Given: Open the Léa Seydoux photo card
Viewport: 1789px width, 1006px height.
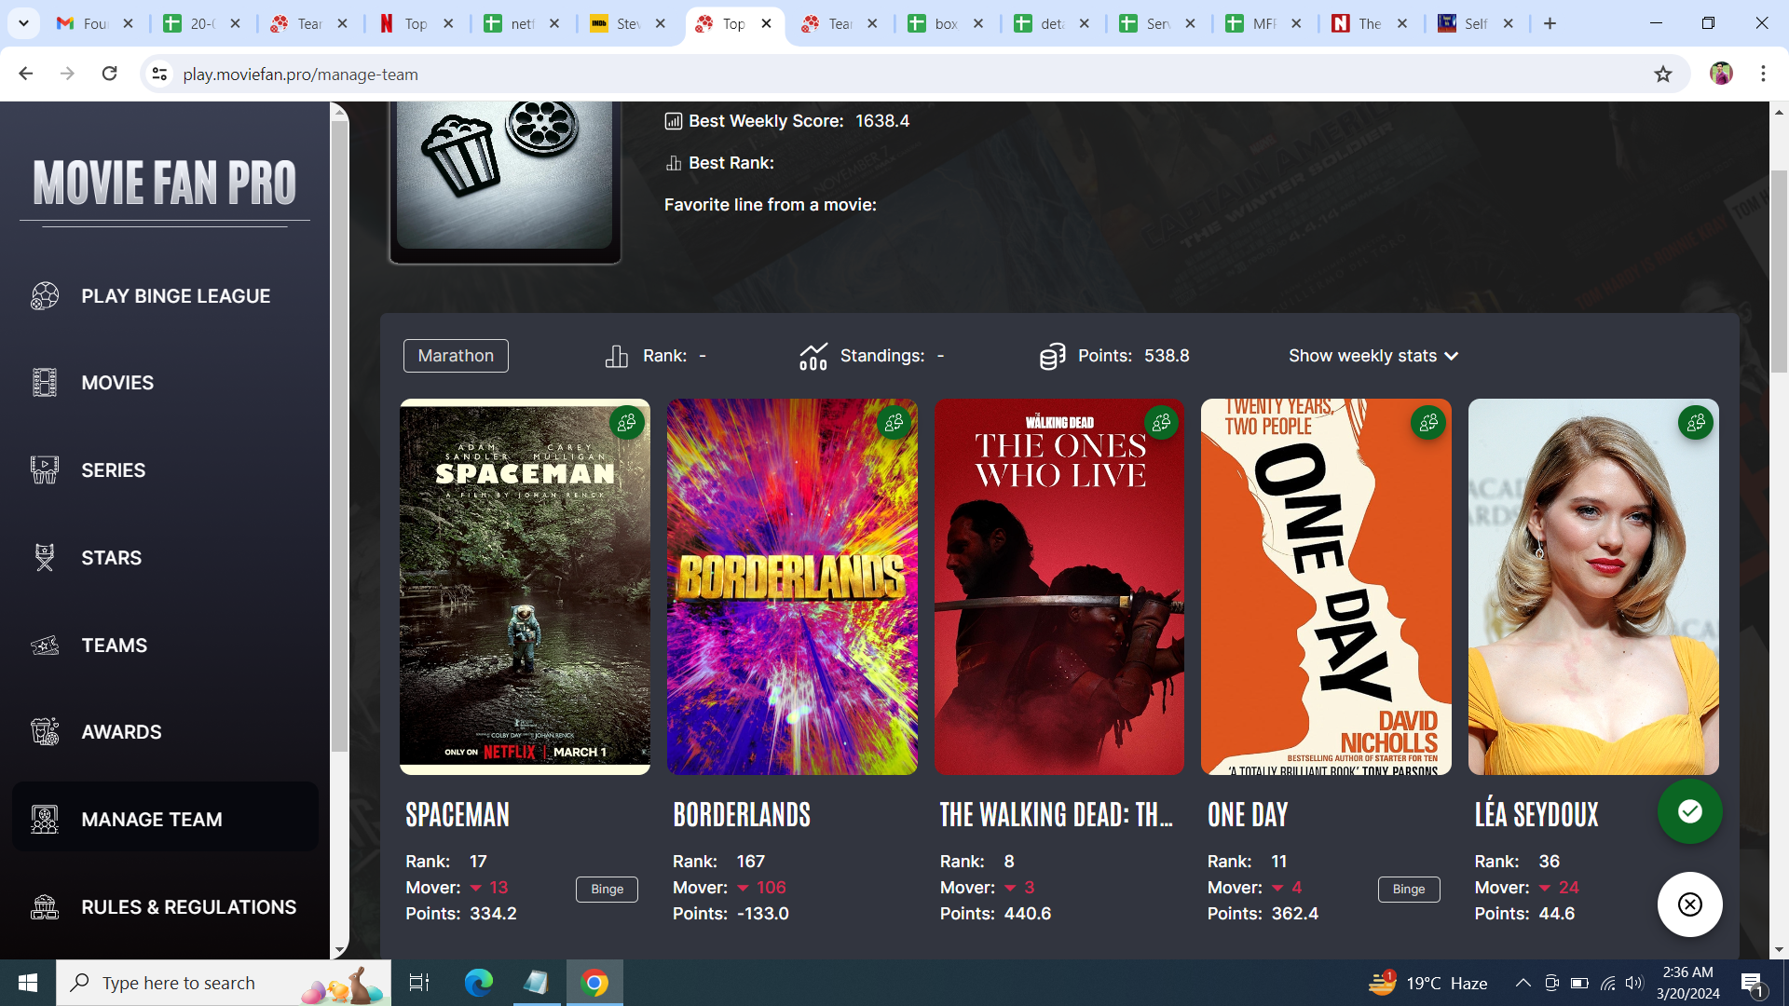Looking at the screenshot, I should [x=1593, y=587].
